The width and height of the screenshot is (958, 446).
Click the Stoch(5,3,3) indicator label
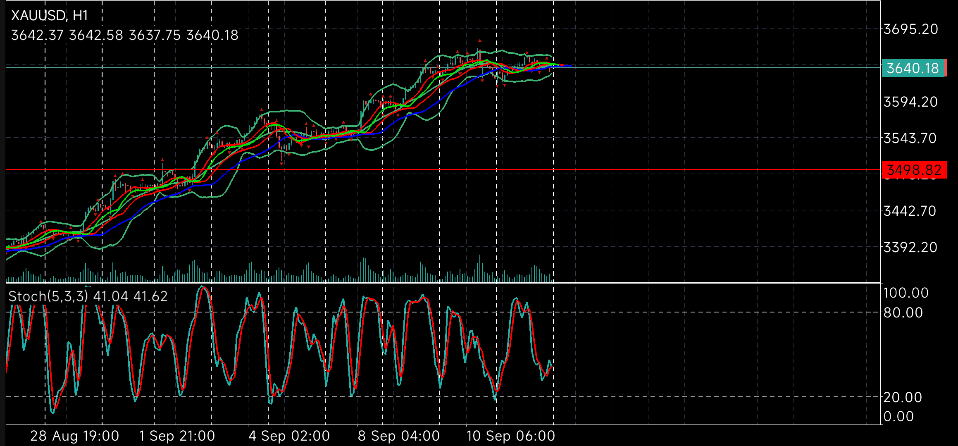(48, 296)
